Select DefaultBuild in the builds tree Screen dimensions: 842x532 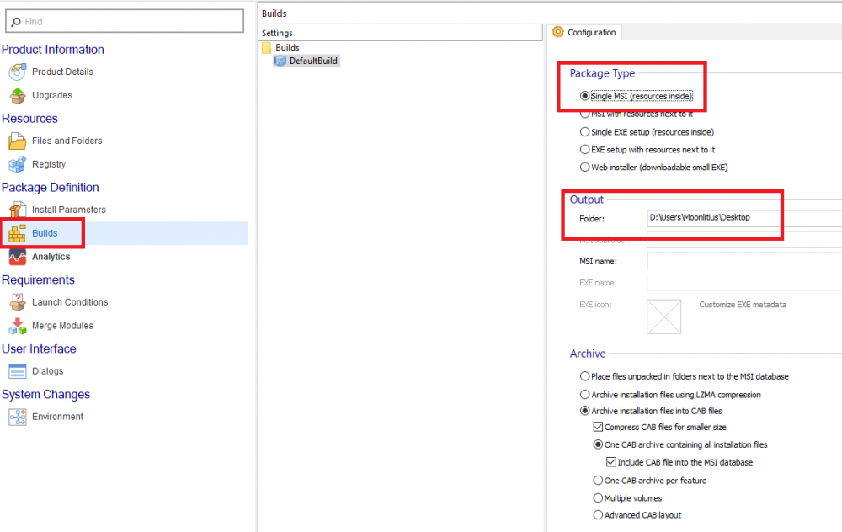[313, 61]
